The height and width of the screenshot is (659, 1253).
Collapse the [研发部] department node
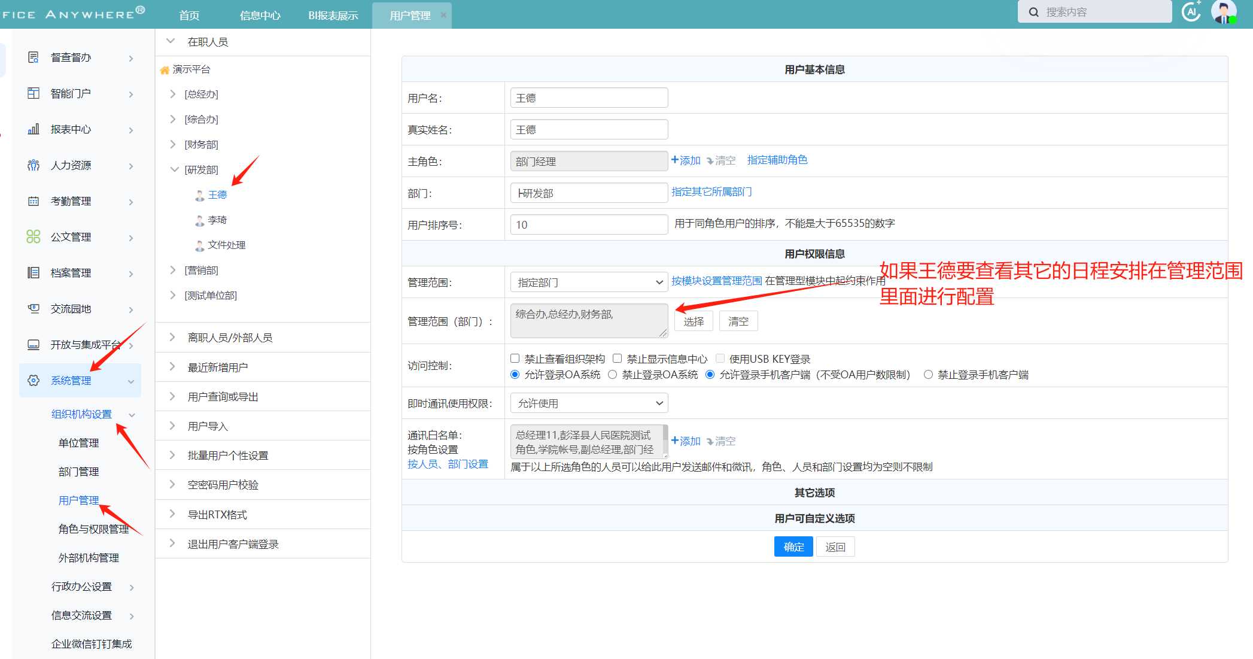click(x=174, y=169)
